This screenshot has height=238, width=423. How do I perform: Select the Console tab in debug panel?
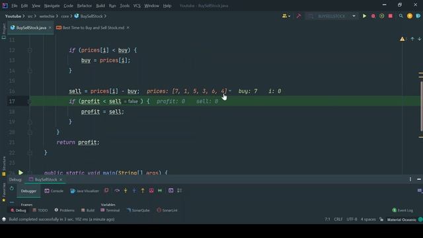click(54, 191)
